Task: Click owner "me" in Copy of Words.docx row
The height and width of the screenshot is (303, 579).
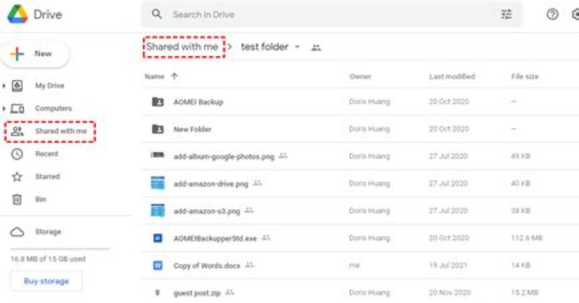Action: pyautogui.click(x=354, y=265)
